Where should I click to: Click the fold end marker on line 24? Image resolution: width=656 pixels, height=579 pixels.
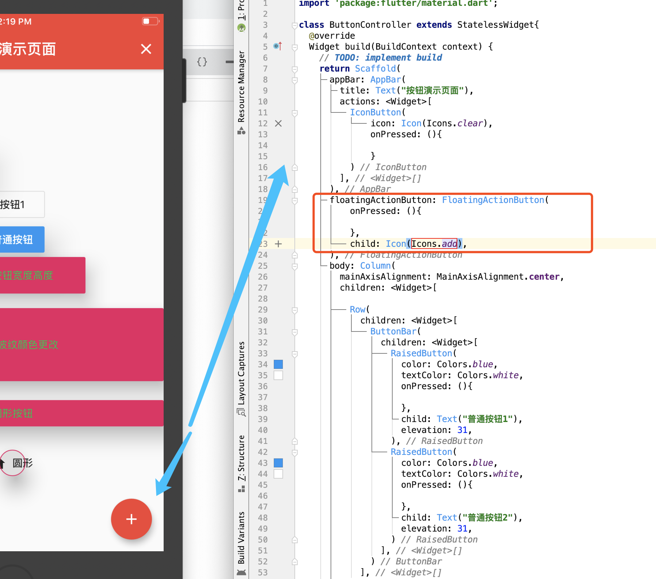[x=295, y=255]
